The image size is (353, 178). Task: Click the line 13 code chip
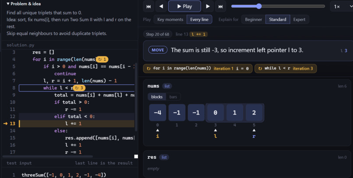click(x=198, y=34)
